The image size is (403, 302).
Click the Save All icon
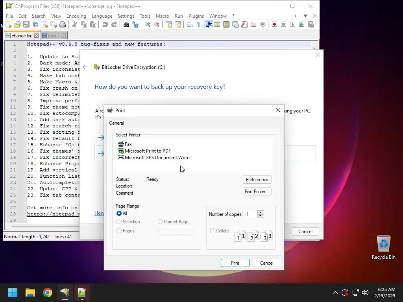point(35,24)
